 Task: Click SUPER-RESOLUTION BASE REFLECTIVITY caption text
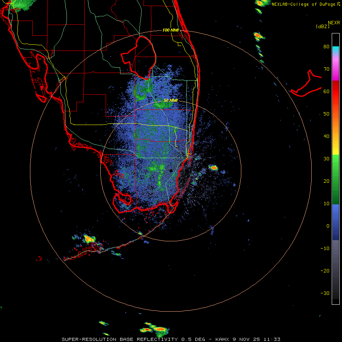point(120,339)
